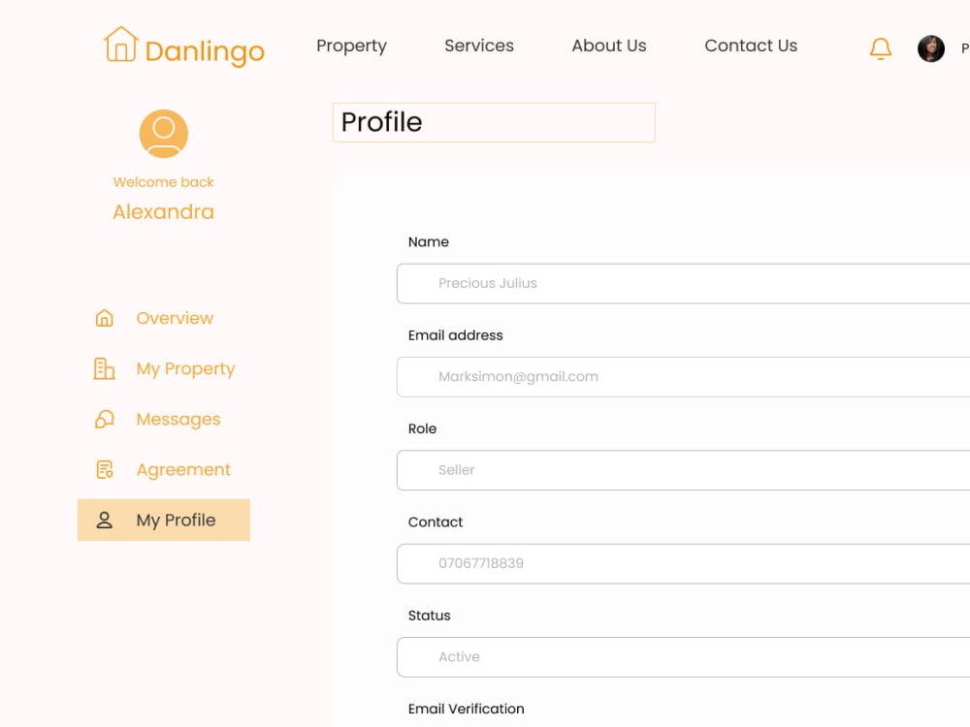Open the Services menu
970x727 pixels.
tap(478, 46)
